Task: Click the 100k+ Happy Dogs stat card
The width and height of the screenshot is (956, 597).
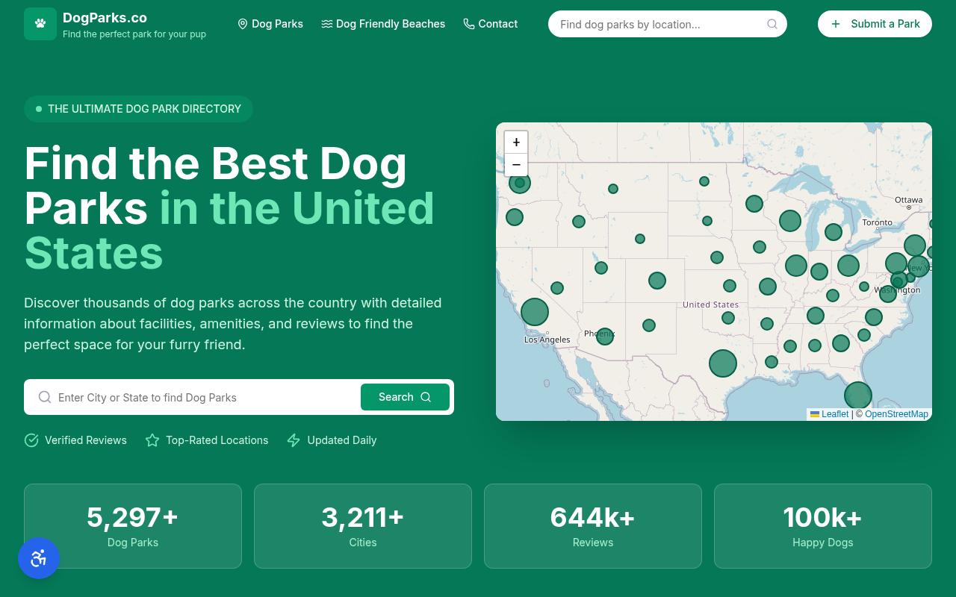Action: click(823, 526)
